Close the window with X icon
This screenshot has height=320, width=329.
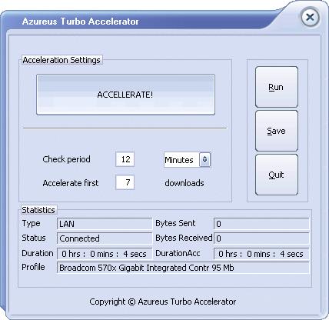(310, 18)
